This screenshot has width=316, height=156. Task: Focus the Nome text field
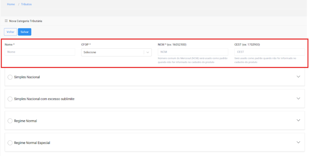click(x=40, y=52)
